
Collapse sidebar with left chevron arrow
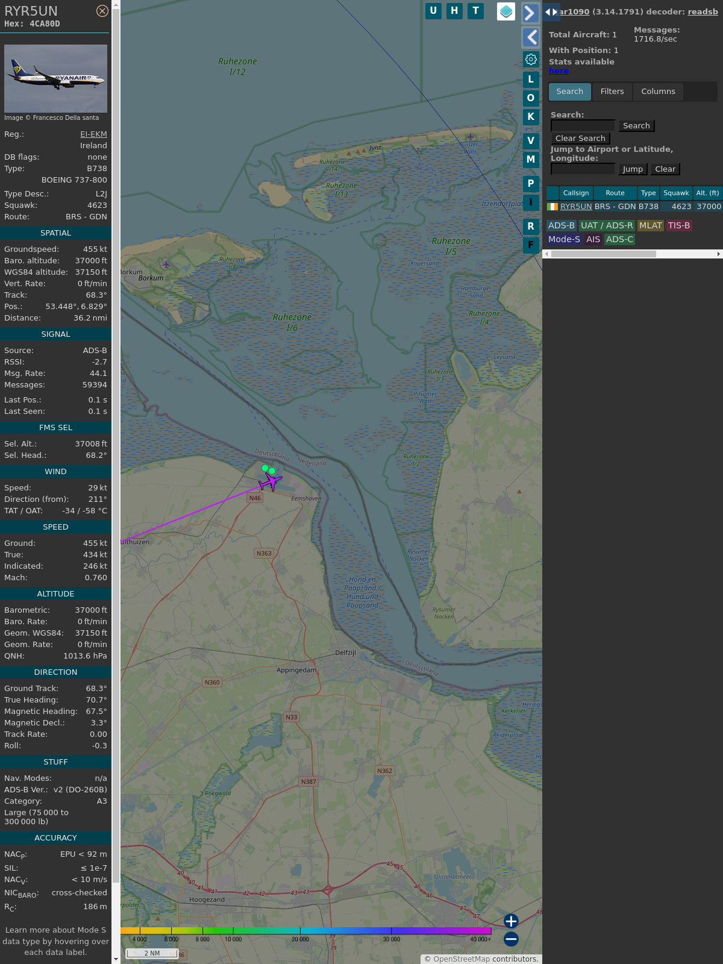[530, 37]
